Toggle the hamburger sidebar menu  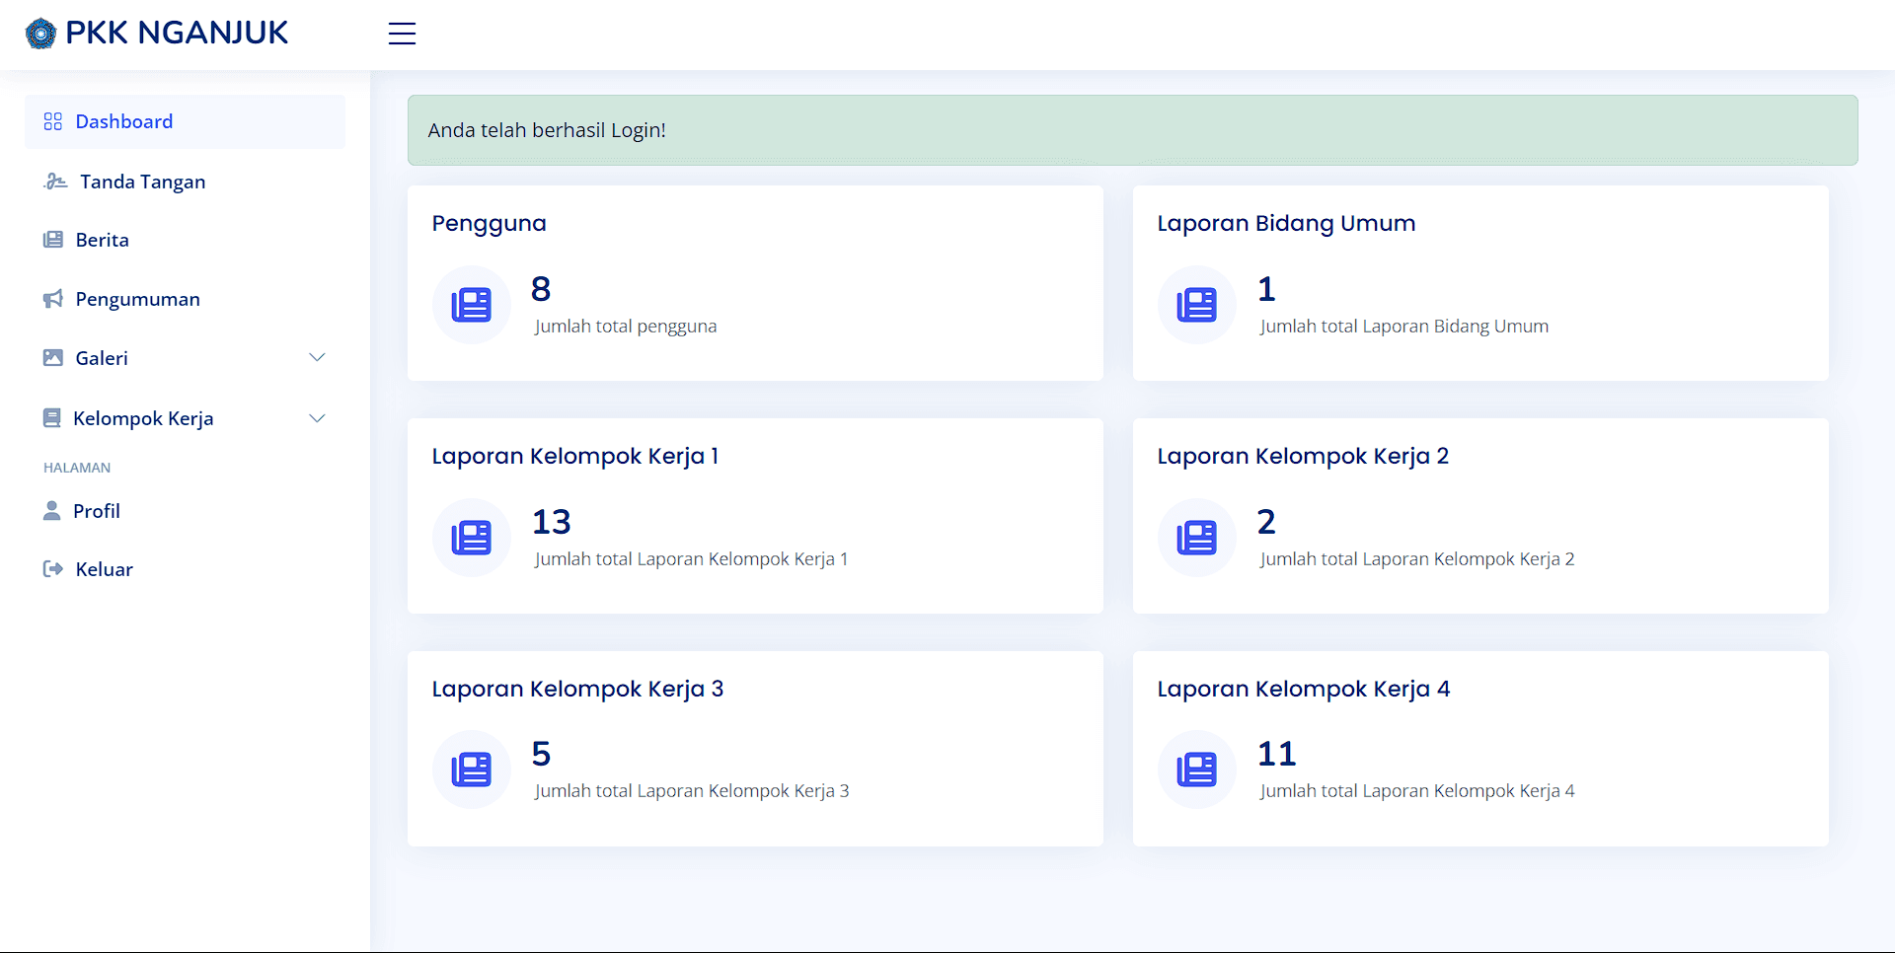tap(402, 34)
